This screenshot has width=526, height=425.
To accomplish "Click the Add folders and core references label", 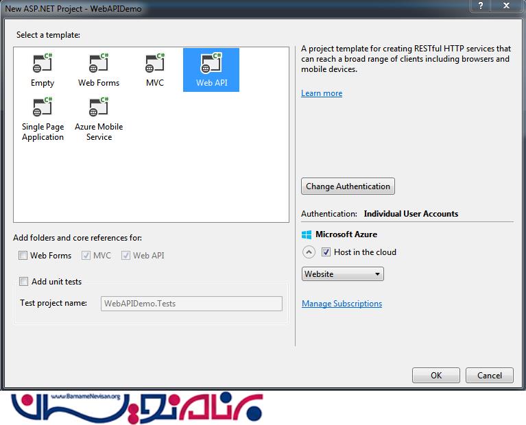I will coord(77,238).
